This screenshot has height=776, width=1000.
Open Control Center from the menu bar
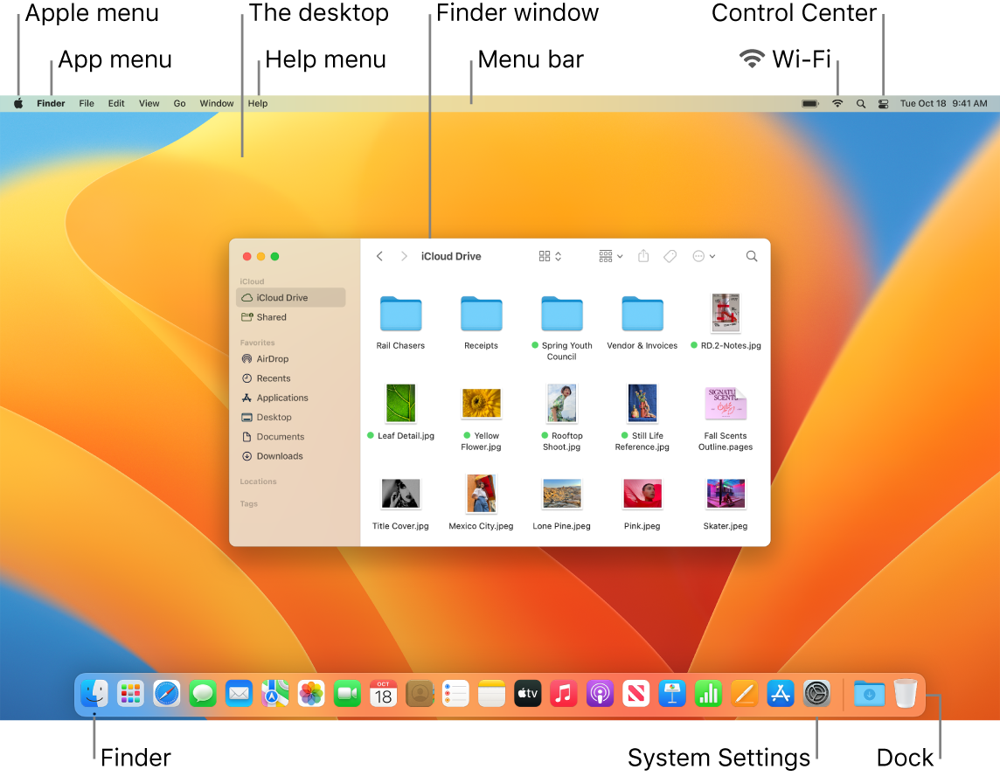tap(883, 103)
